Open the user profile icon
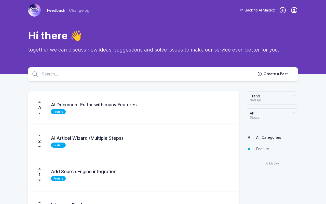The image size is (326, 204). (294, 10)
